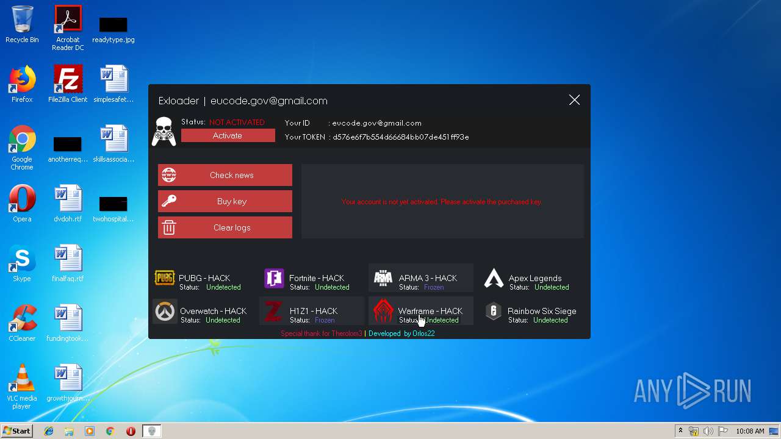Click the Activate button in Exloader

pos(228,135)
